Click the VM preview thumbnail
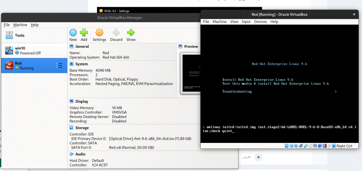 (191, 73)
